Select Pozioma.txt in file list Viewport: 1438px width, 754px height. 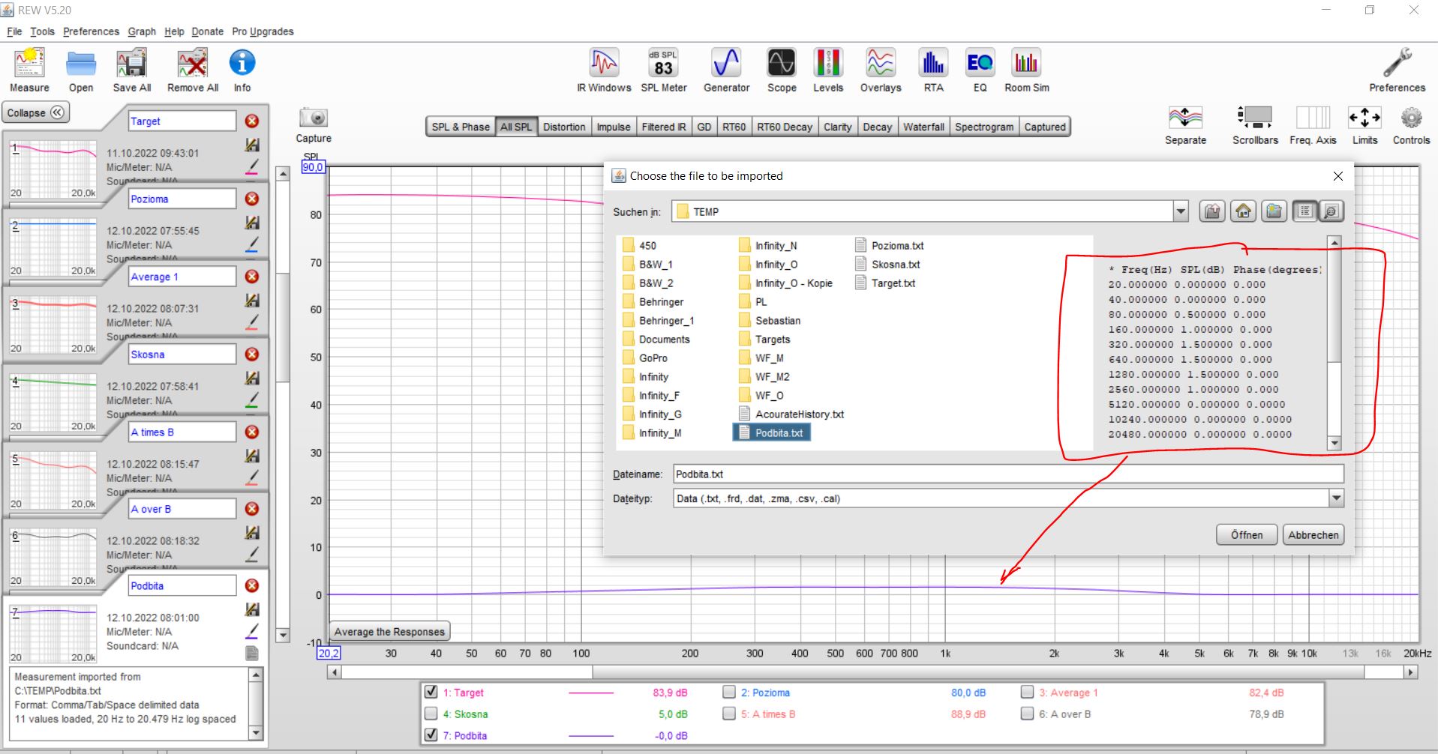[x=890, y=246]
